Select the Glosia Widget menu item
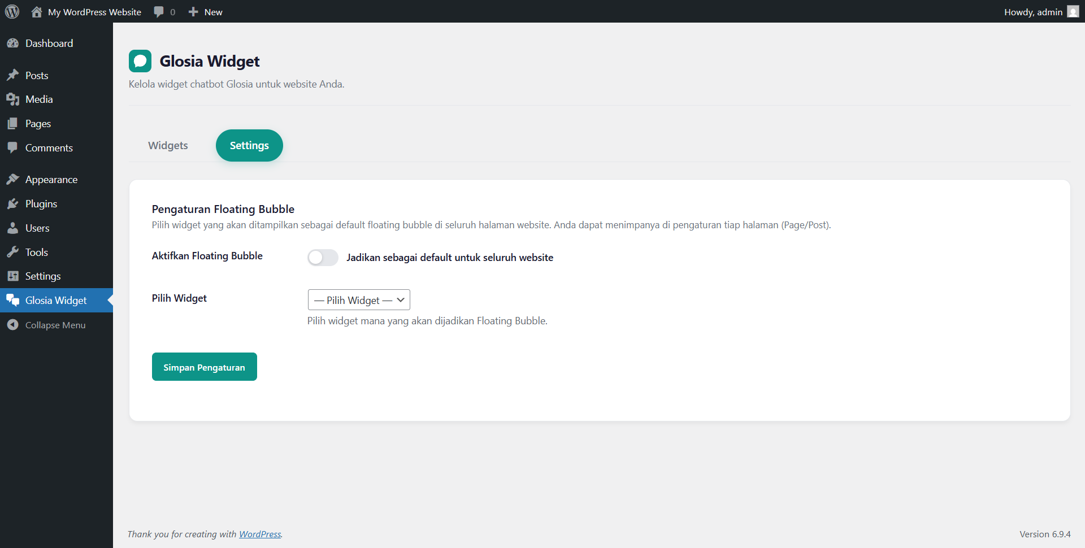 click(x=57, y=301)
